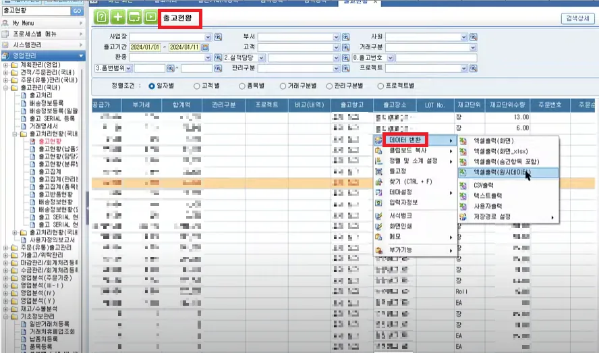Expand the 견적/주문관리(국내) tree folder
The width and height of the screenshot is (599, 353).
click(5, 72)
